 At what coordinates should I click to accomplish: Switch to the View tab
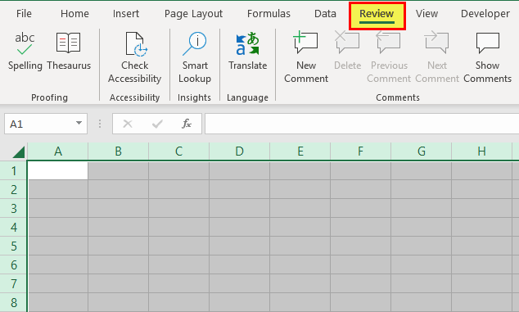pos(426,14)
